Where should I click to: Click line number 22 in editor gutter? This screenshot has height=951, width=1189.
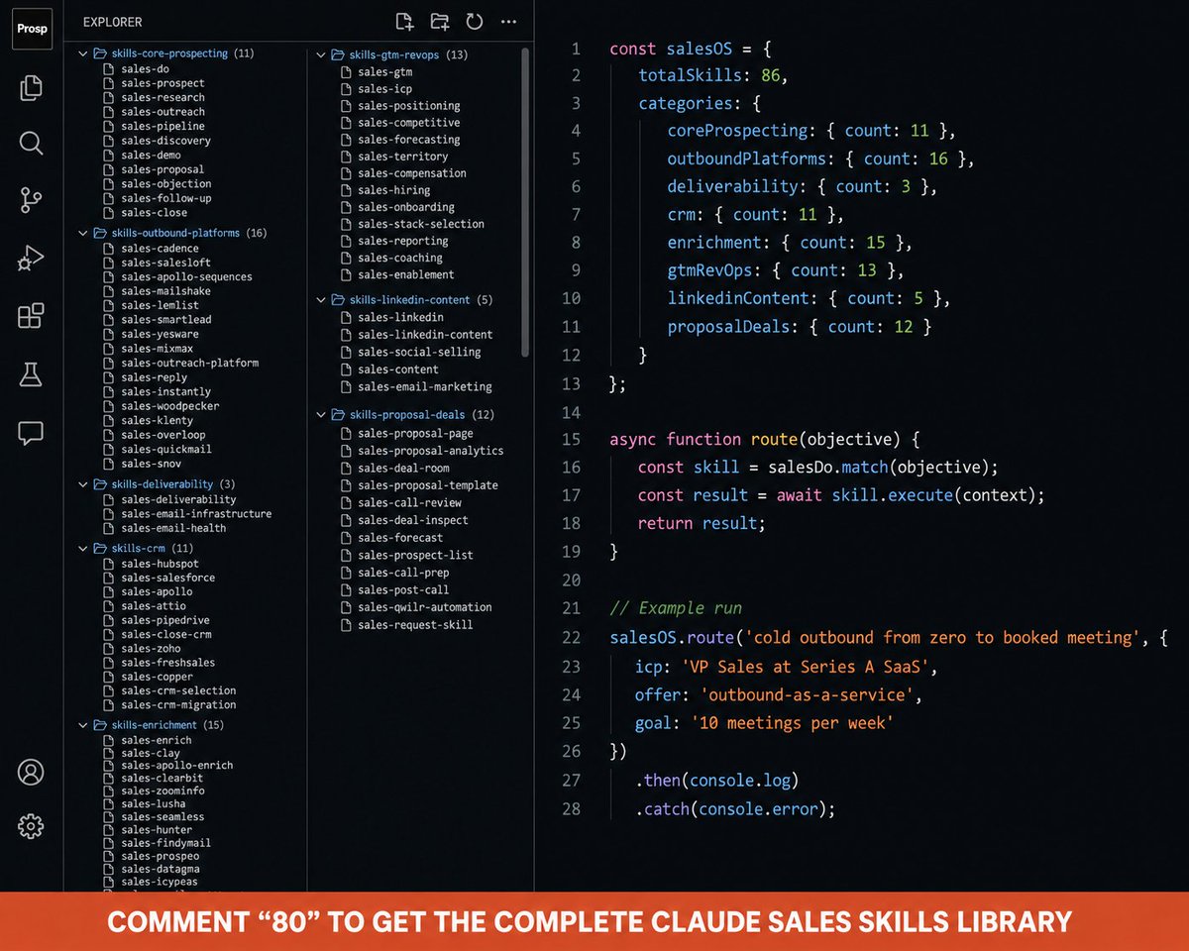(x=571, y=637)
